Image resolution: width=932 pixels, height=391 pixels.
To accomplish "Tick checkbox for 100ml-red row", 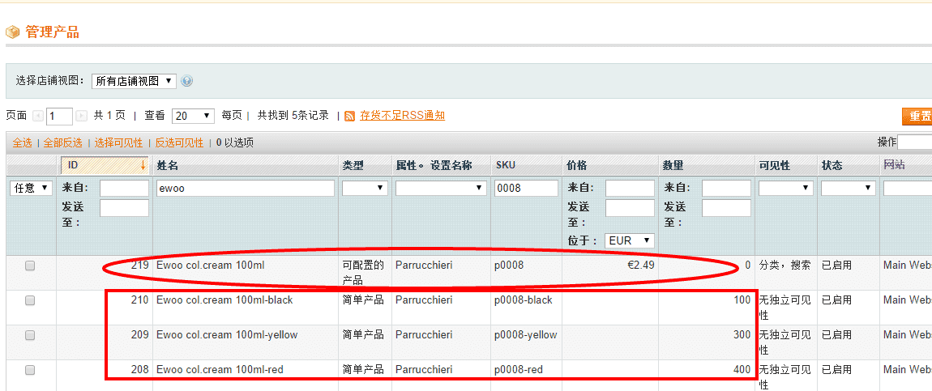I will point(30,370).
